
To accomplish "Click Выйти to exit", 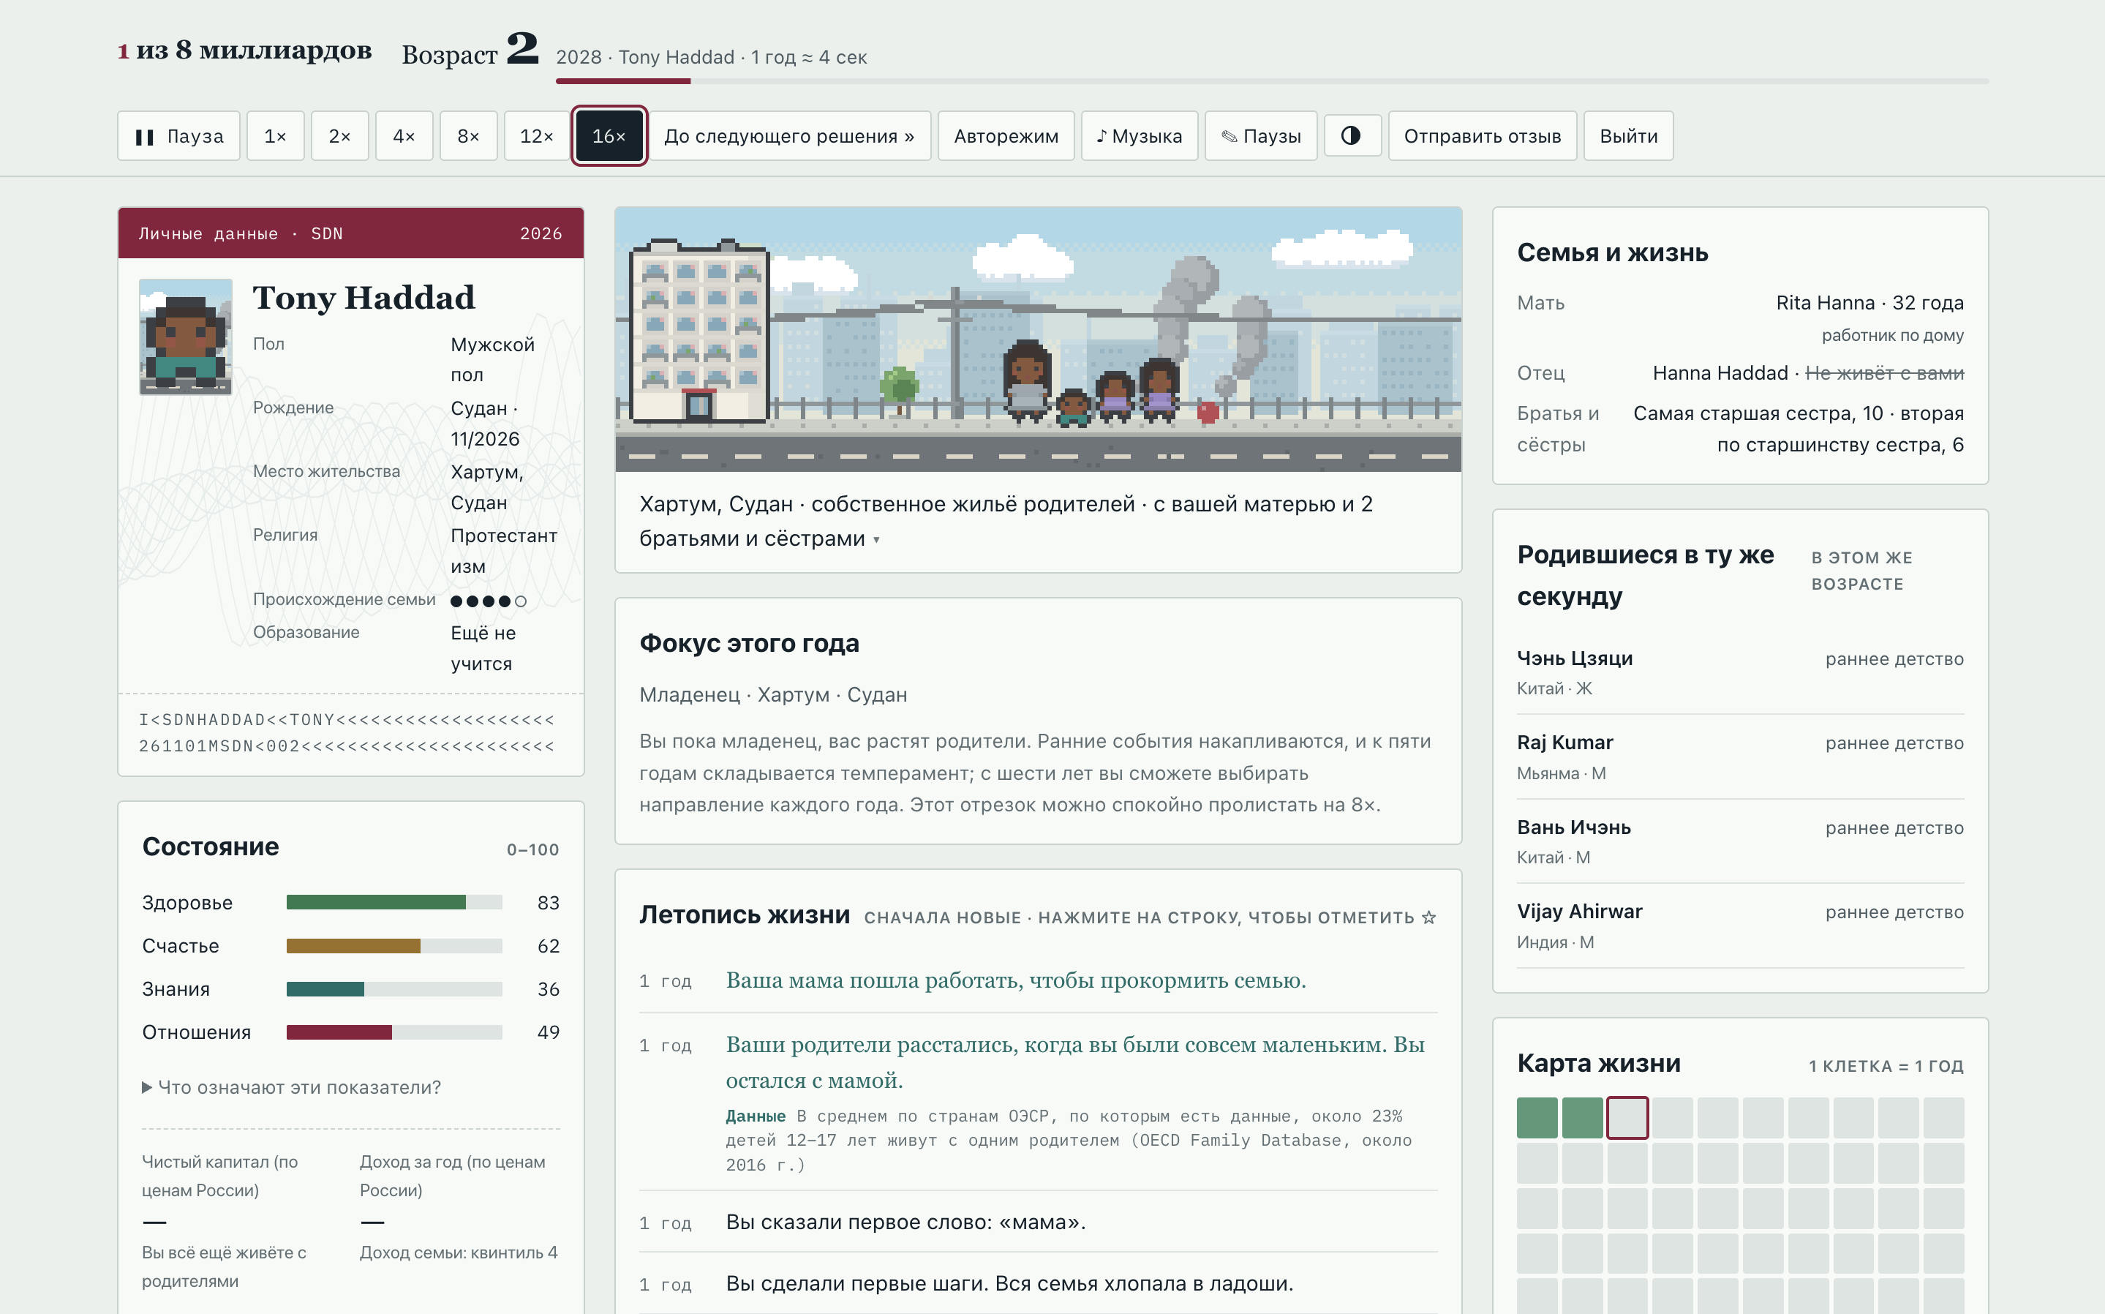I will (x=1628, y=135).
